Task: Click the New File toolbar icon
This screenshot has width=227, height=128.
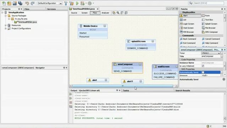Action: point(4,3)
